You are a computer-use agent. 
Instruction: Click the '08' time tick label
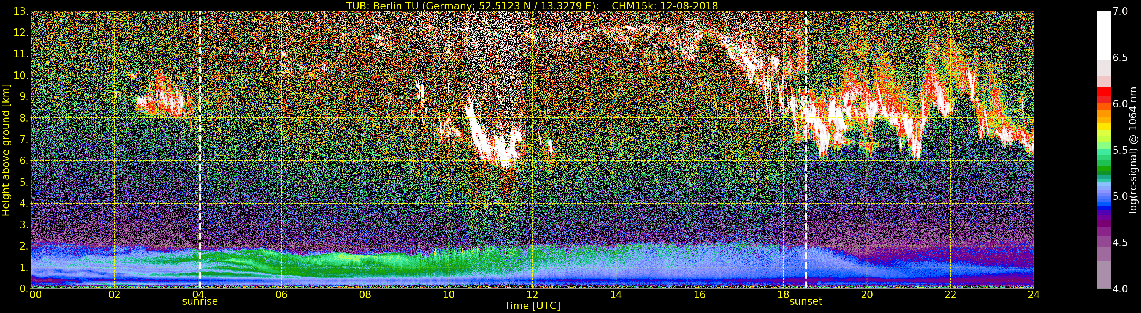[365, 294]
